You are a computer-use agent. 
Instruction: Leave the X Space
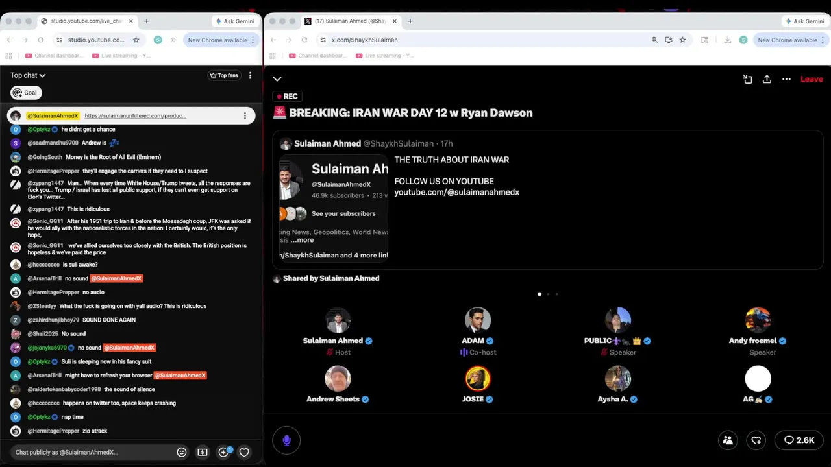click(812, 79)
